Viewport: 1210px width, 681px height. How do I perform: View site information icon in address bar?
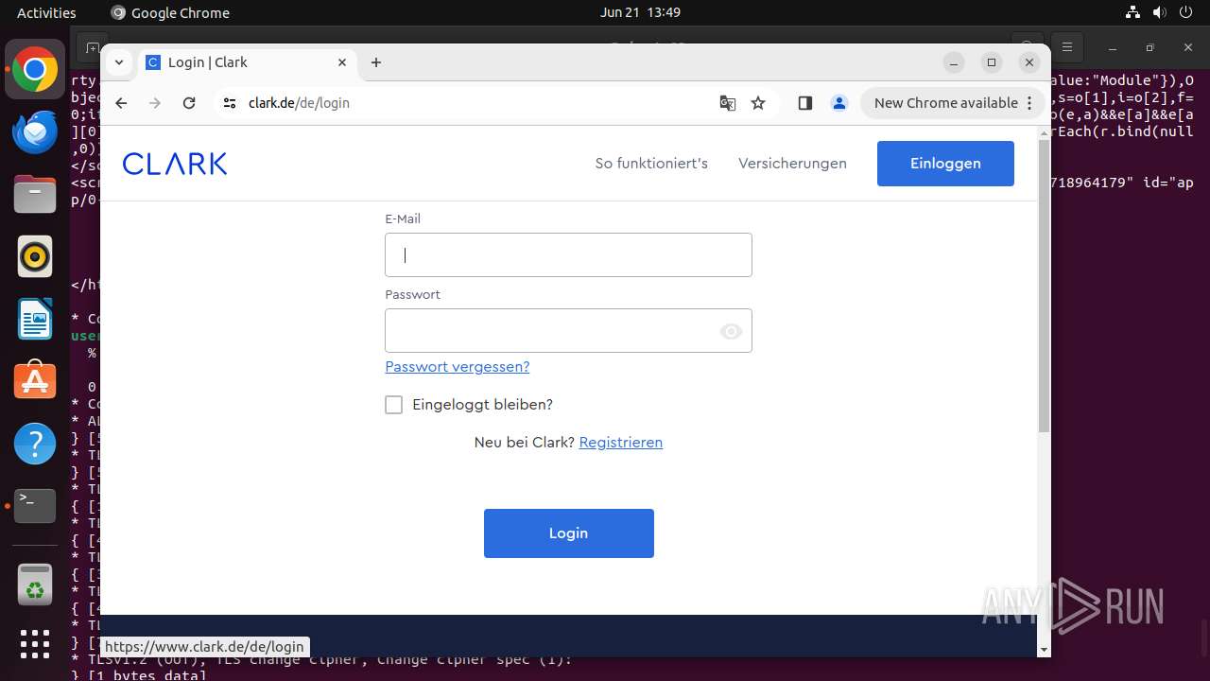coord(229,103)
